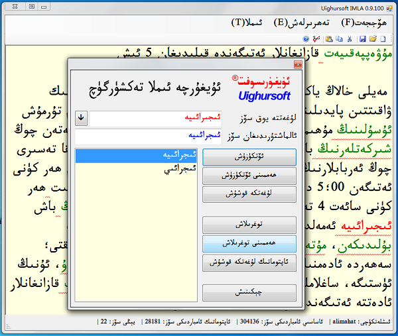Click the down arrow button beside the red word field

81,118
